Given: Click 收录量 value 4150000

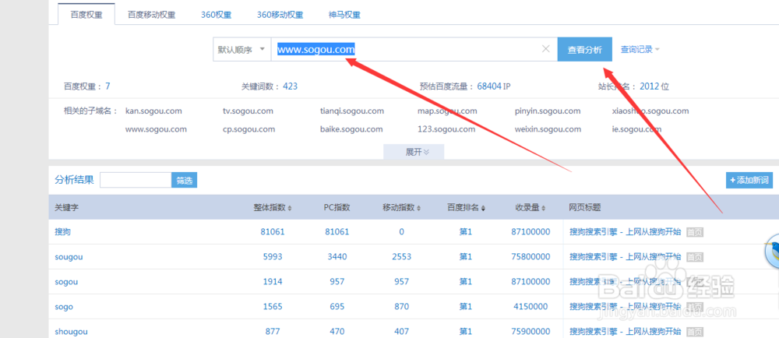Looking at the screenshot, I should tap(530, 307).
